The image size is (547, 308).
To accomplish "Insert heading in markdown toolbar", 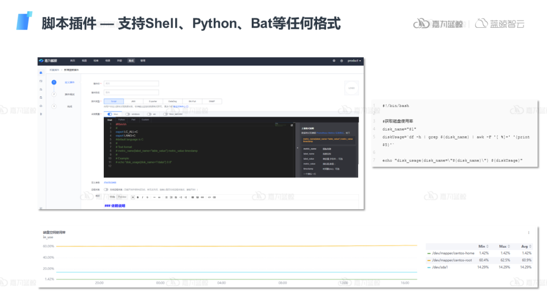I will [x=133, y=197].
